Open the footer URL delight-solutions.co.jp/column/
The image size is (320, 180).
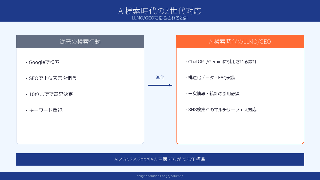(x=160, y=176)
